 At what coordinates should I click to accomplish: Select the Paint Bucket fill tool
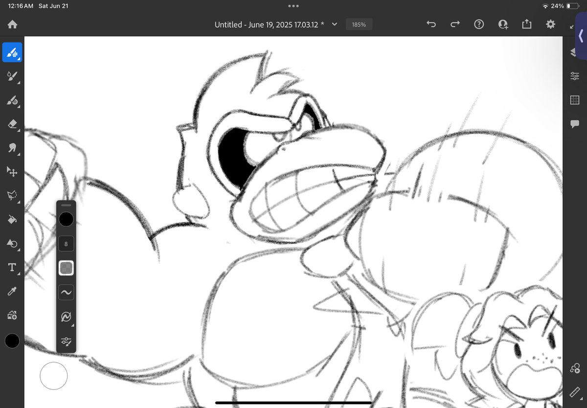12,220
